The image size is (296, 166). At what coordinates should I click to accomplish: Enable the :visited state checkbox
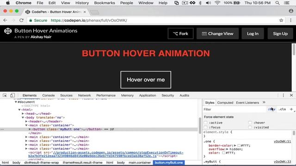250,127
